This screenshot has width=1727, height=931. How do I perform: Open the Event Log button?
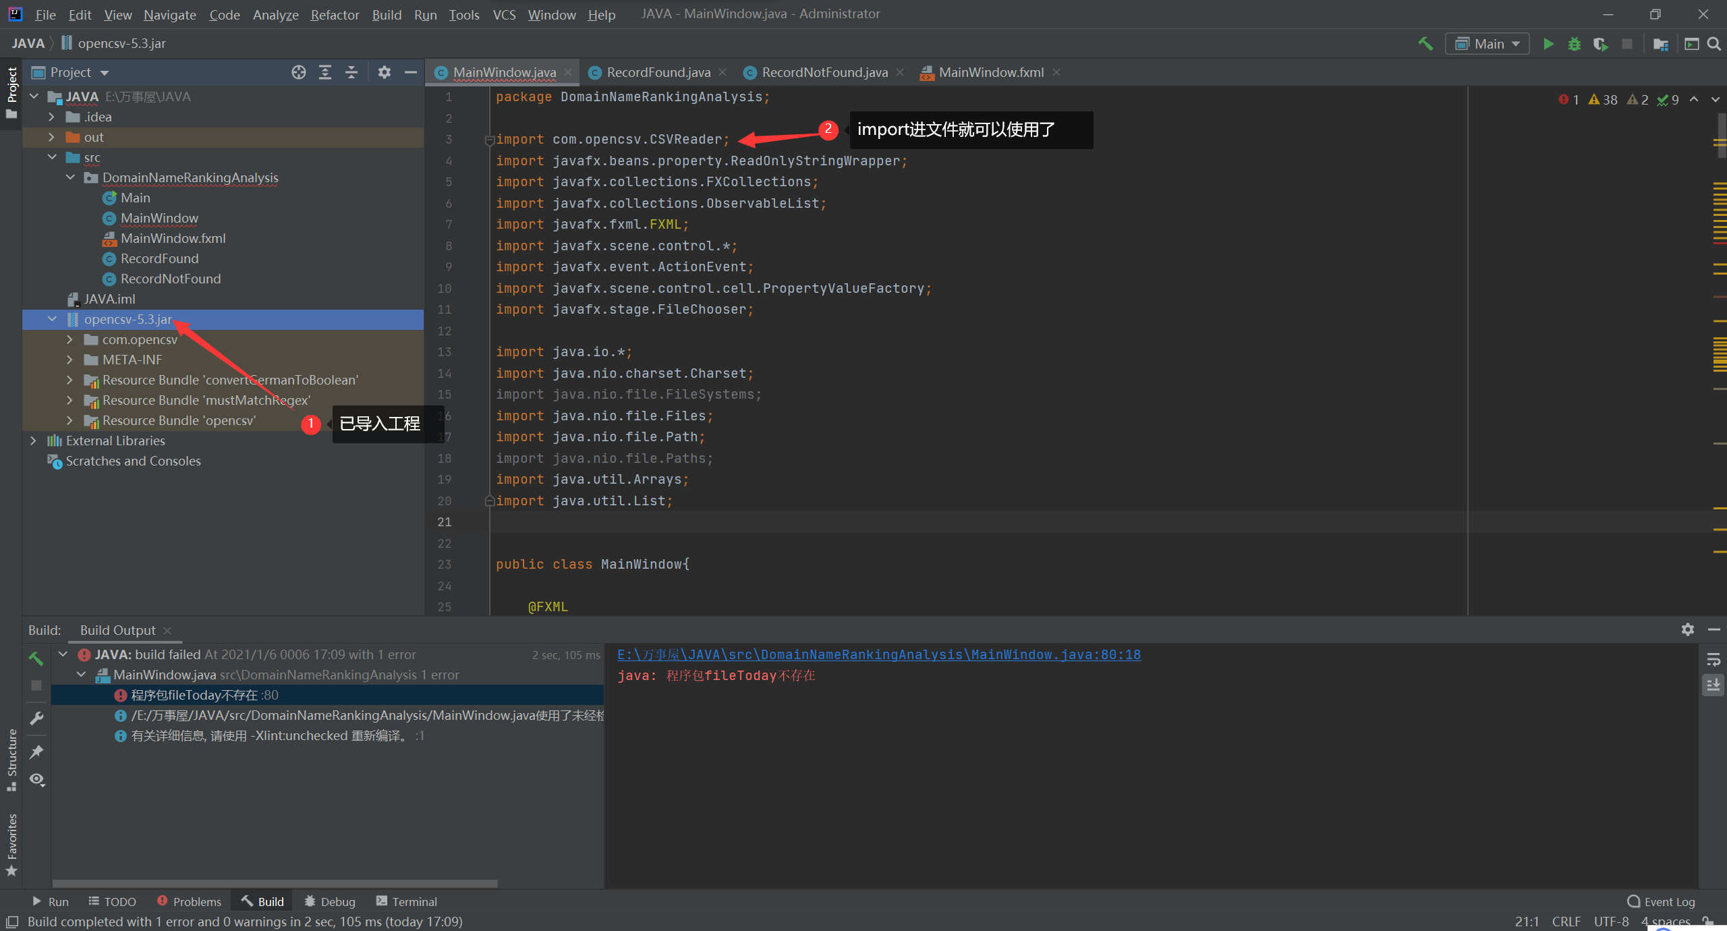pyautogui.click(x=1661, y=901)
